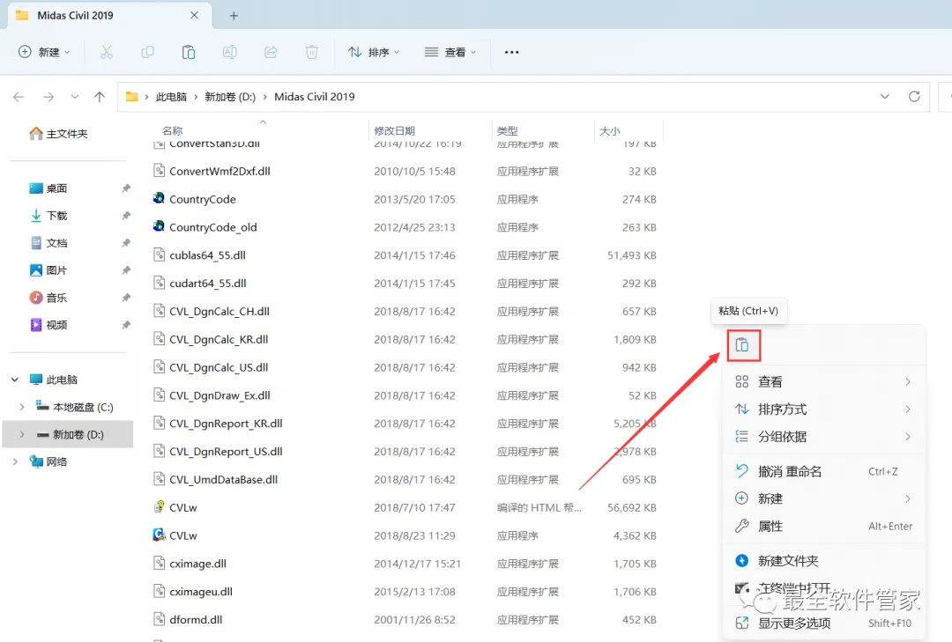This screenshot has width=952, height=642.
Task: Select the cximage.dll file
Action: coord(190,564)
